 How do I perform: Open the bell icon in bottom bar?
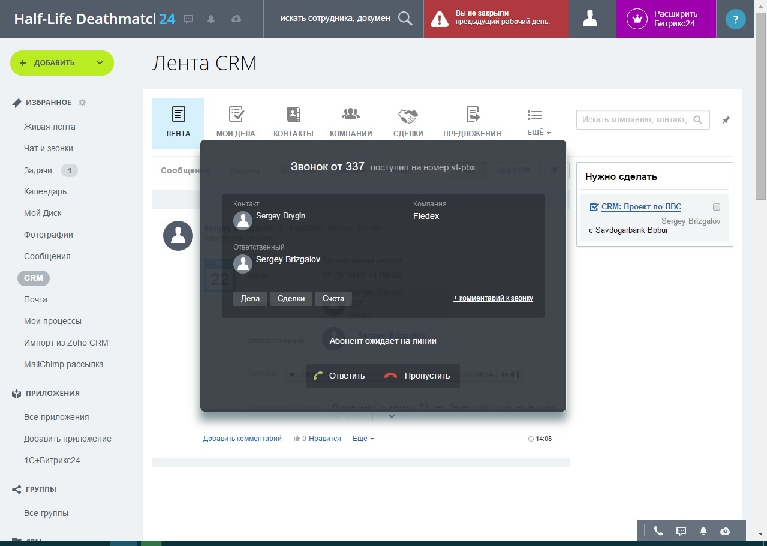703,531
